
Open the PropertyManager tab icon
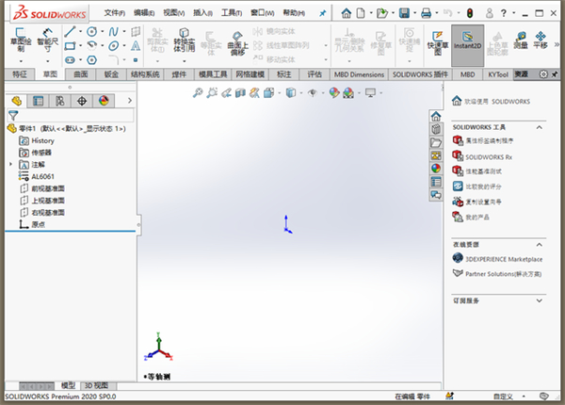pyautogui.click(x=38, y=100)
